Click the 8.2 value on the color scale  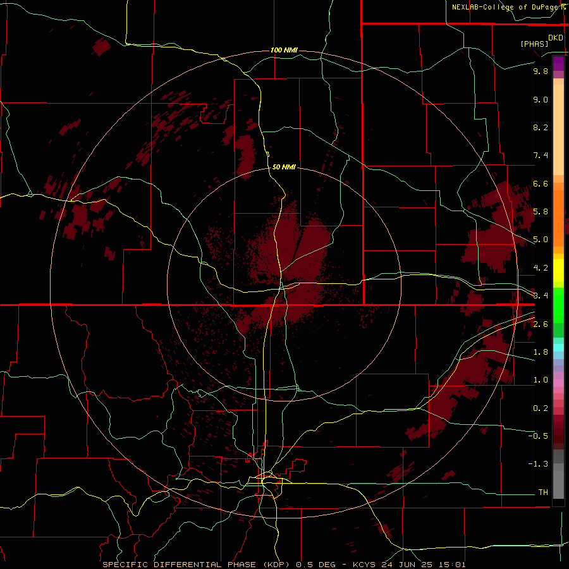(541, 127)
